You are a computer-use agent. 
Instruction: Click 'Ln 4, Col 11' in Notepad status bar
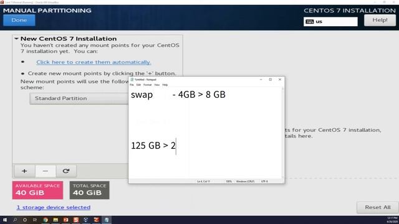click(x=204, y=181)
